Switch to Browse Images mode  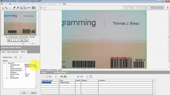[x=143, y=8]
